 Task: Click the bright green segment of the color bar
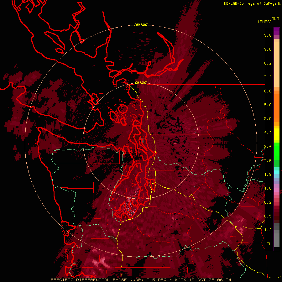(277, 151)
